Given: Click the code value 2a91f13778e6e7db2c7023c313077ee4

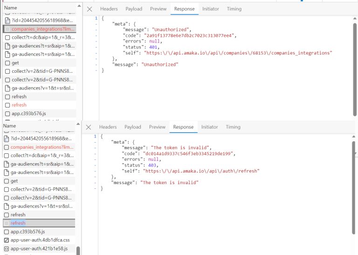Looking at the screenshot, I should pos(189,35).
